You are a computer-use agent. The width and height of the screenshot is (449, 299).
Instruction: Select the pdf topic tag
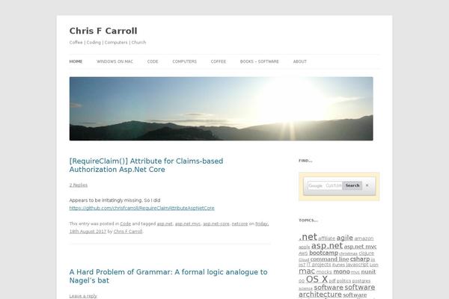tap(332, 281)
